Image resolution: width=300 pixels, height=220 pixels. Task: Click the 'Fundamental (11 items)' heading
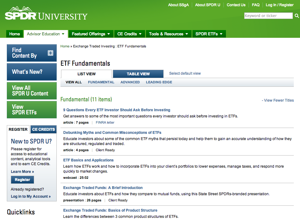click(x=86, y=99)
